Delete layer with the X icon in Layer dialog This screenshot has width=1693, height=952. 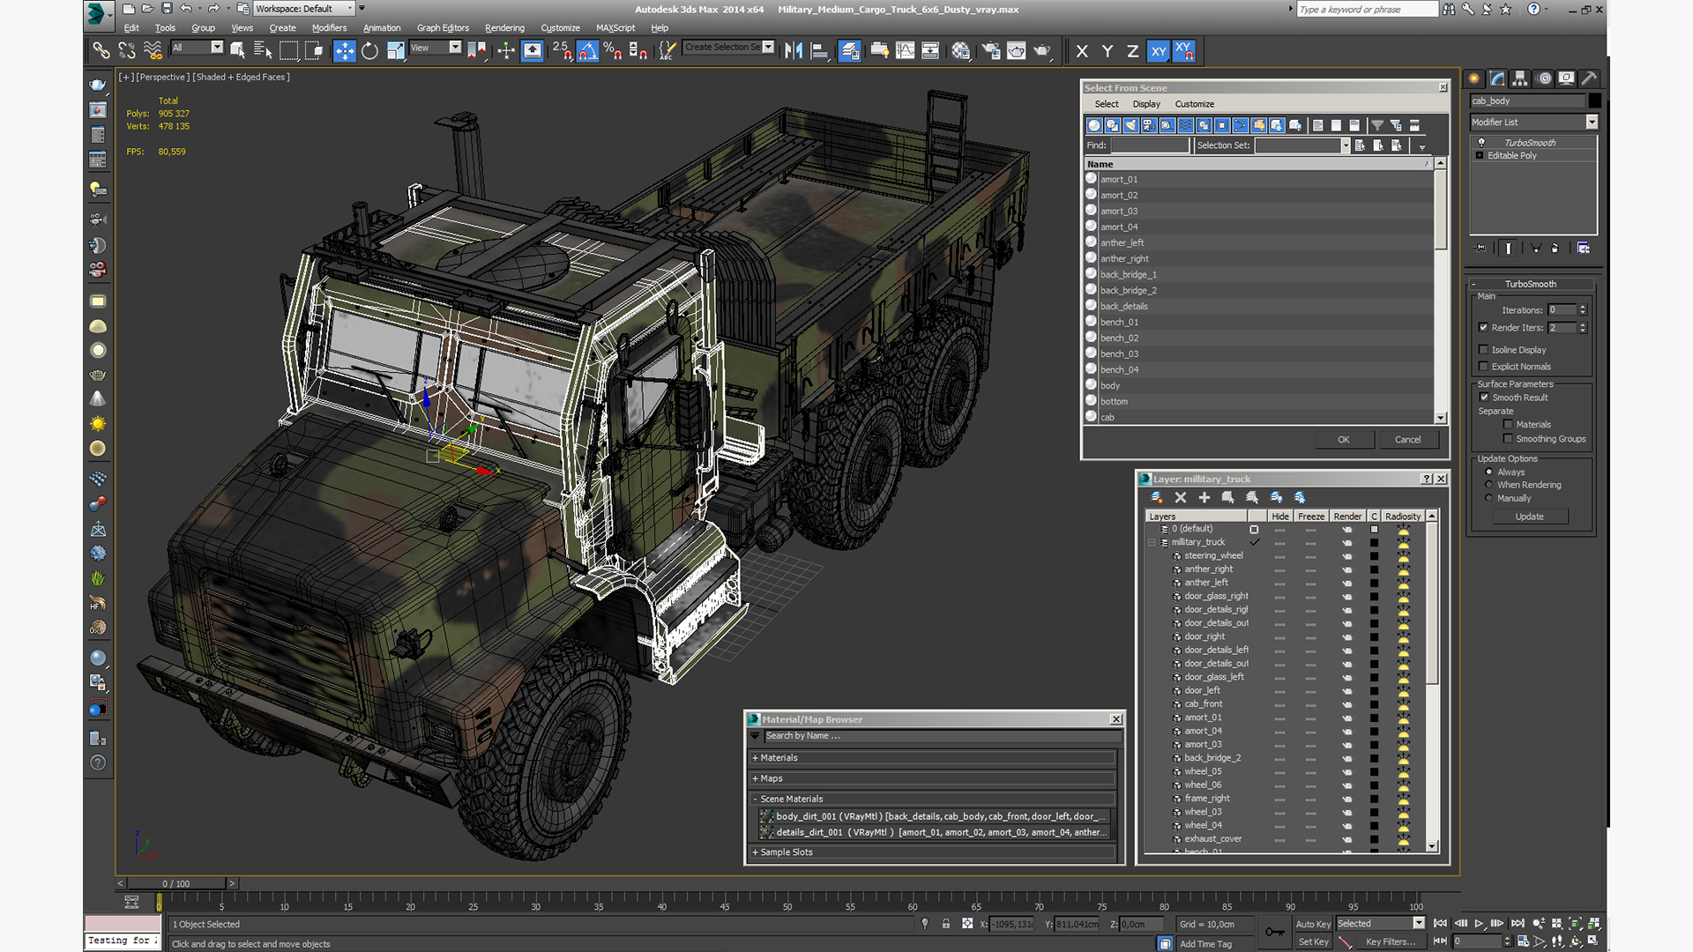[1181, 498]
